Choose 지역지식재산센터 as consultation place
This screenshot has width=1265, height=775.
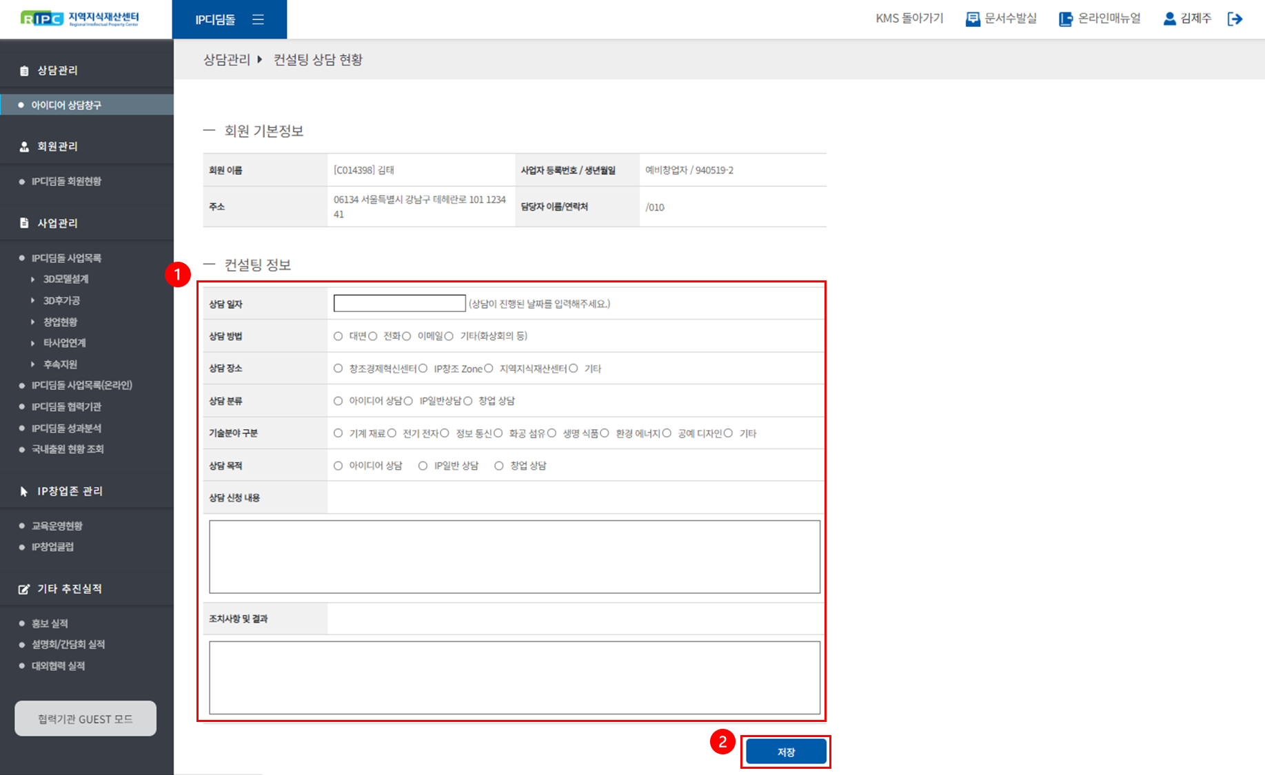coord(489,369)
